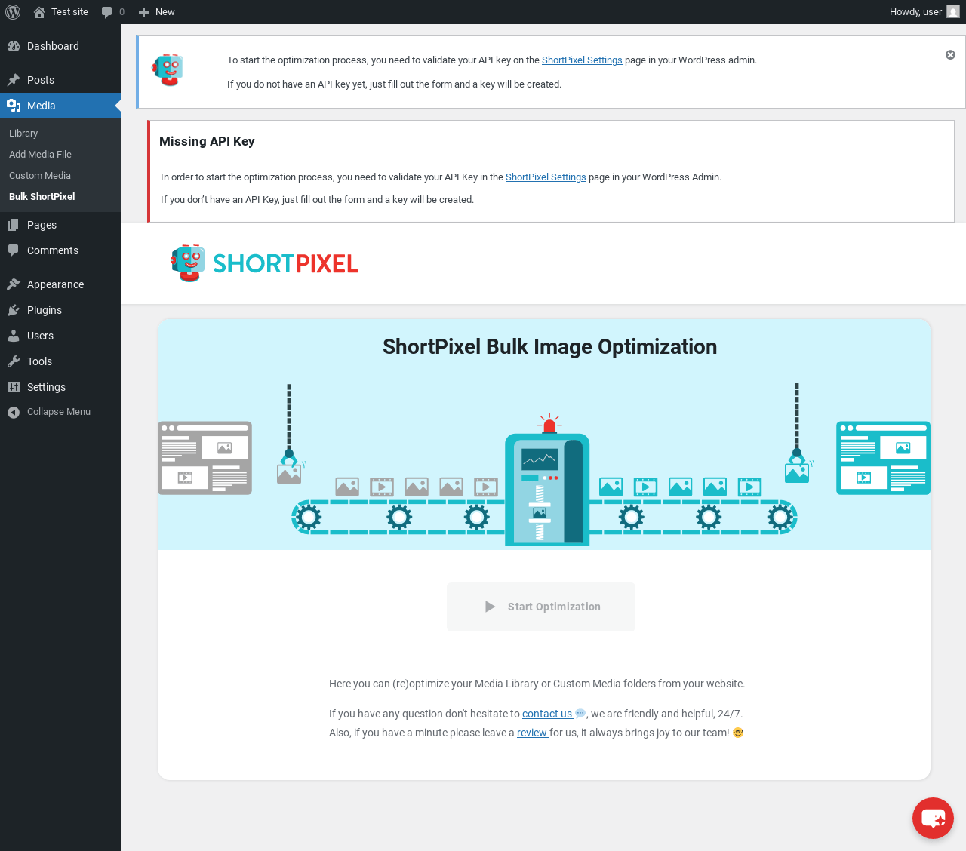Click the WordPress logo in admin bar
This screenshot has width=966, height=851.
[x=13, y=12]
